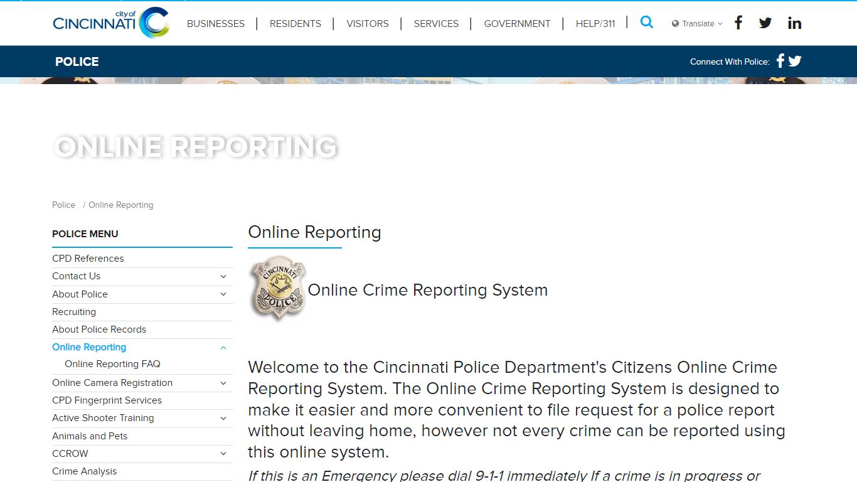Open the search magnifier icon
Image resolution: width=857 pixels, height=482 pixels.
[x=647, y=23]
